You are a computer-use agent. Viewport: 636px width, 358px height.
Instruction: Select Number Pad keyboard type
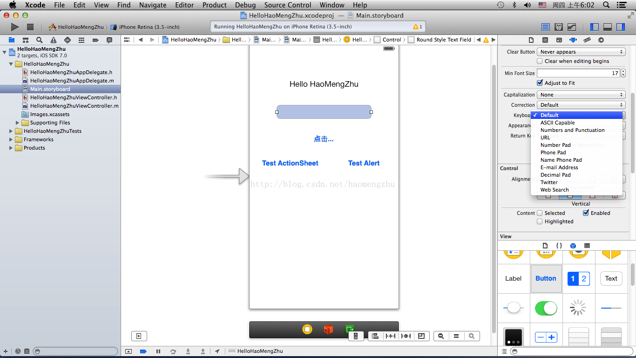pos(576,145)
